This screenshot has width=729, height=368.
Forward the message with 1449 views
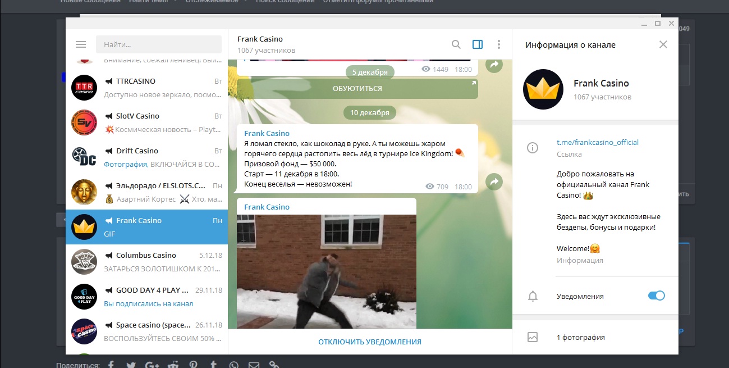494,65
